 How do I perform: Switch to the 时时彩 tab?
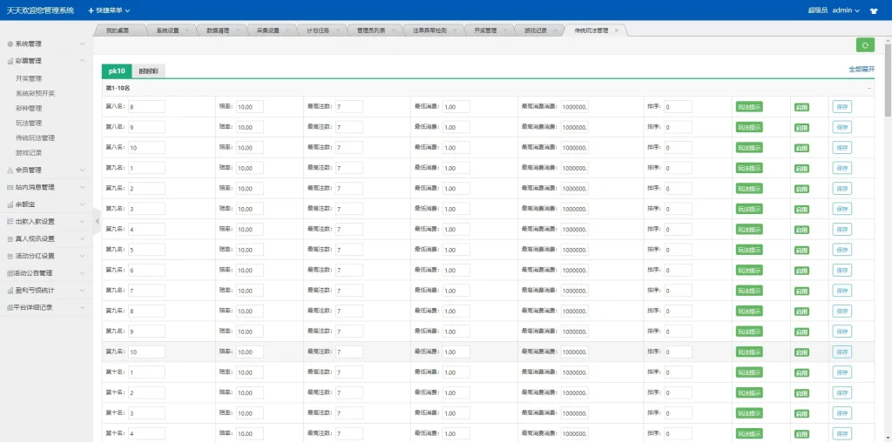tap(148, 71)
